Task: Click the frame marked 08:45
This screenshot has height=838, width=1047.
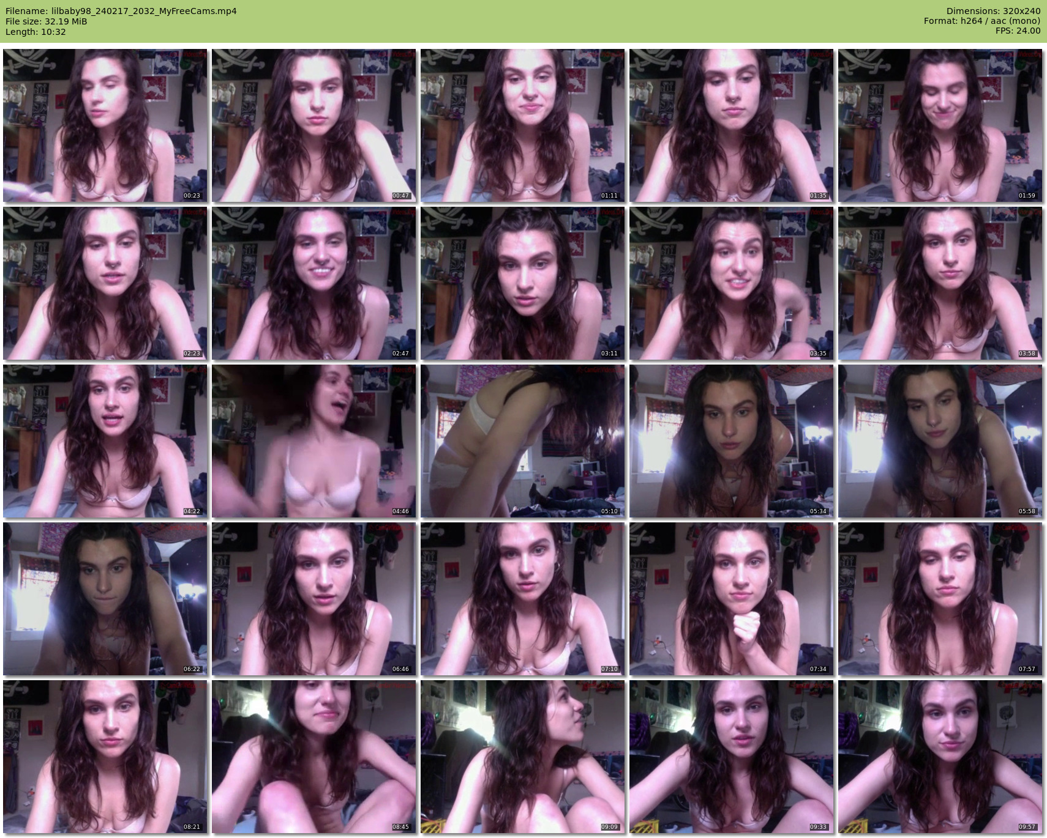Action: (x=313, y=757)
